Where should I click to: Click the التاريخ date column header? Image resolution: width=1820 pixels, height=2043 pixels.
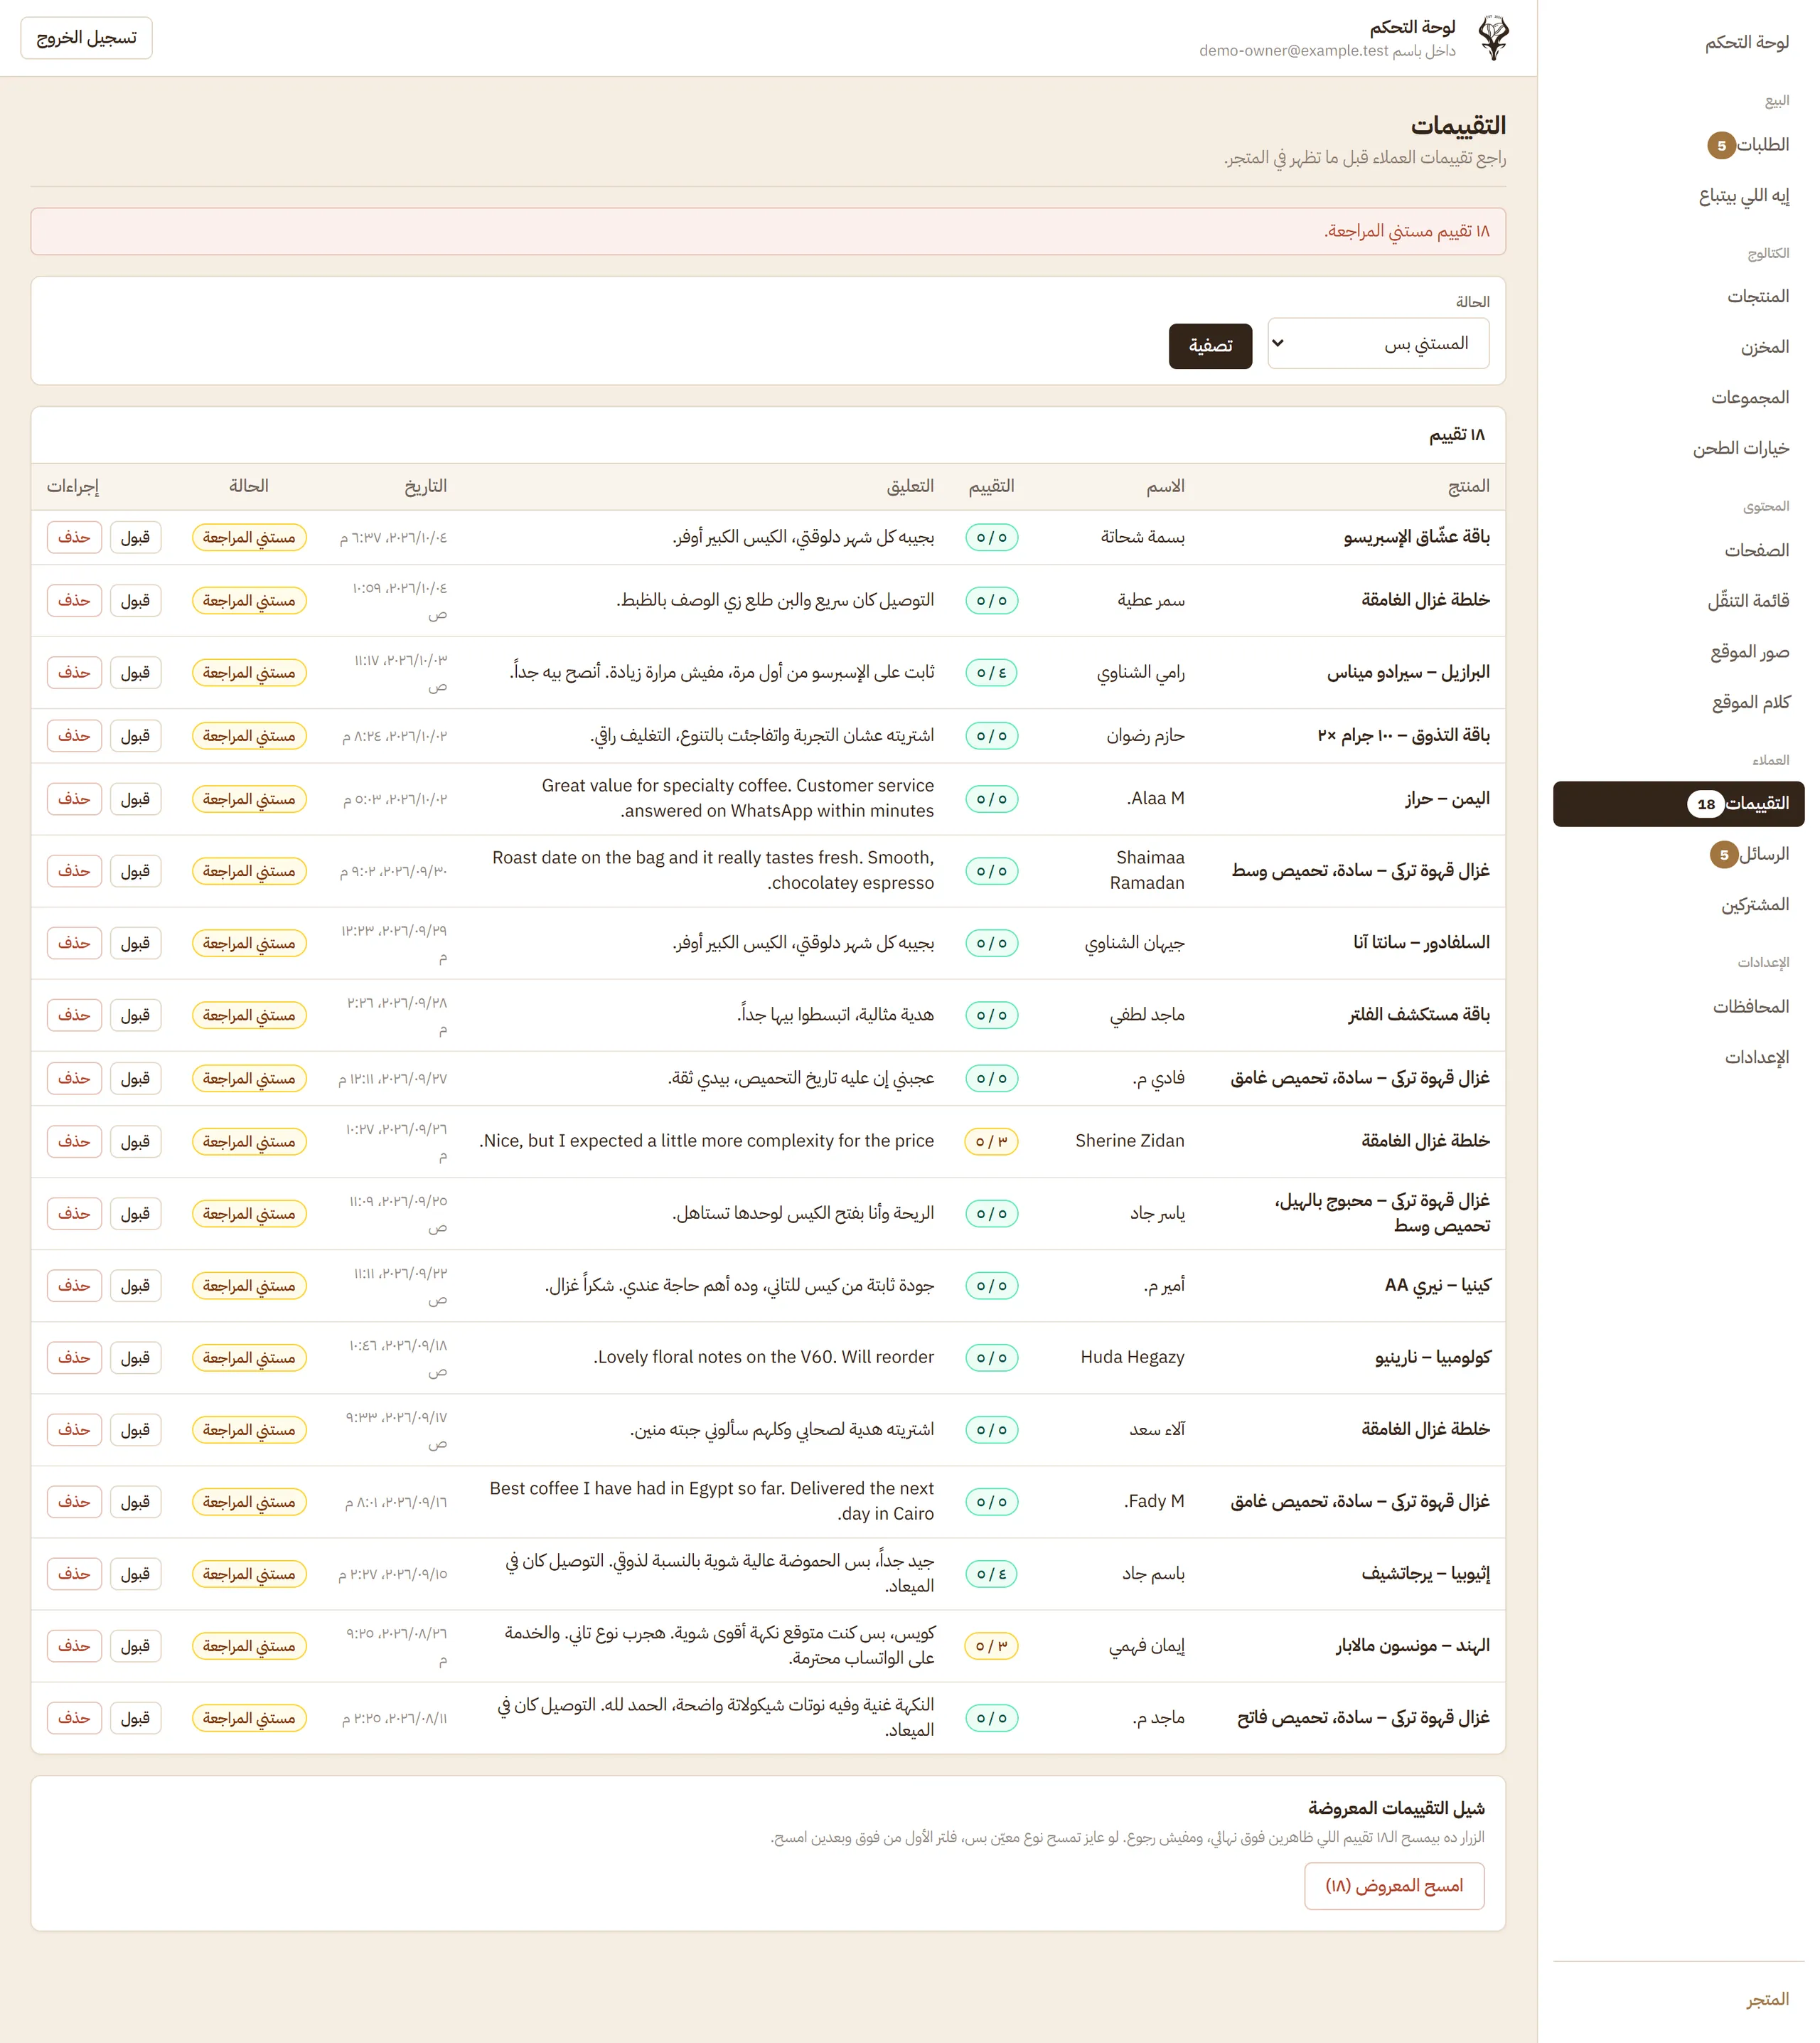tap(425, 486)
